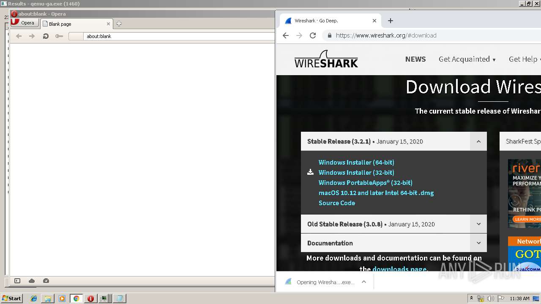This screenshot has height=304, width=541.
Task: Click the Opera key password icon
Action: click(x=59, y=36)
